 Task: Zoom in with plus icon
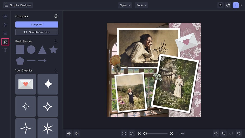[x=171, y=134]
